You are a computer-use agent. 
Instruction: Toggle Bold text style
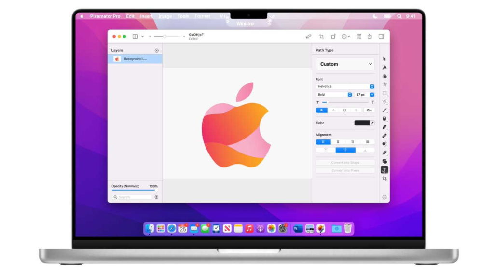pos(321,111)
